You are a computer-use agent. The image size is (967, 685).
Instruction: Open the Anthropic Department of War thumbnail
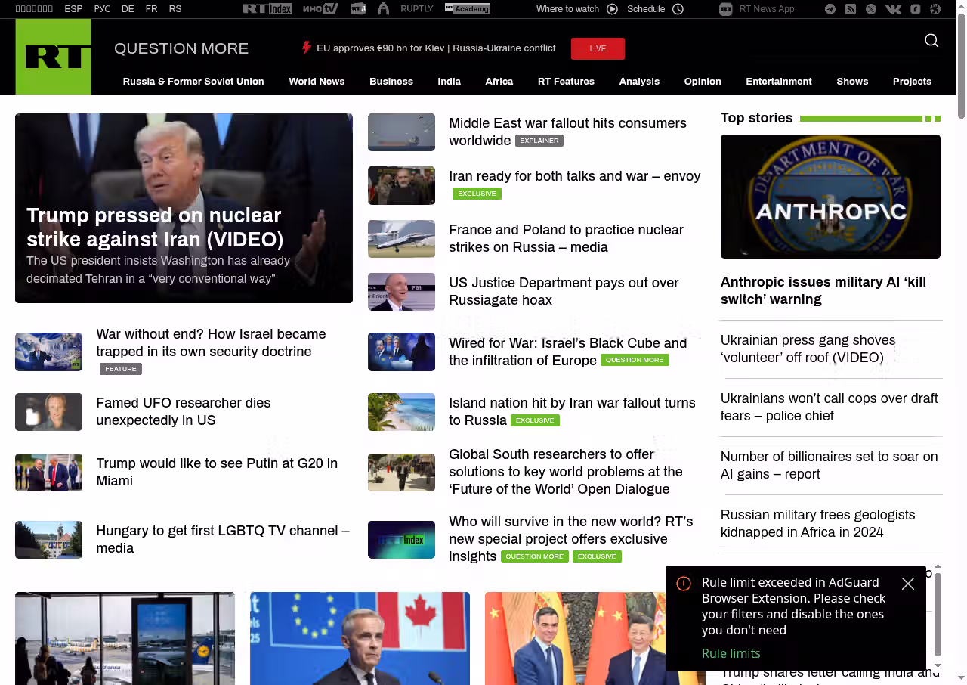point(830,197)
